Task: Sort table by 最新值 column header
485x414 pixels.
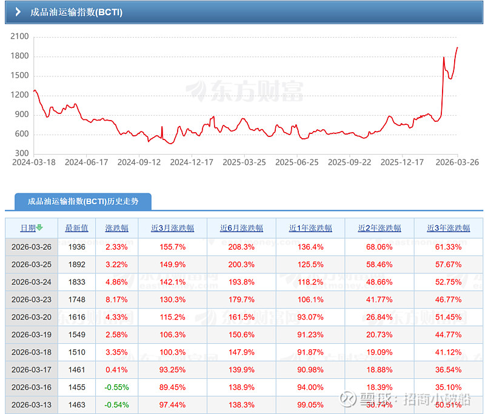Action: click(77, 228)
